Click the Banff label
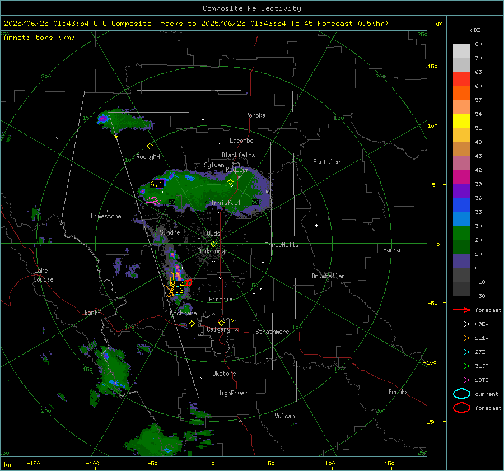The height and width of the screenshot is (471, 504). click(92, 312)
